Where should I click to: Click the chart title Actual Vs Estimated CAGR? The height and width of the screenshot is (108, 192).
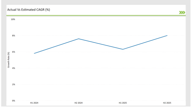[x=29, y=10]
